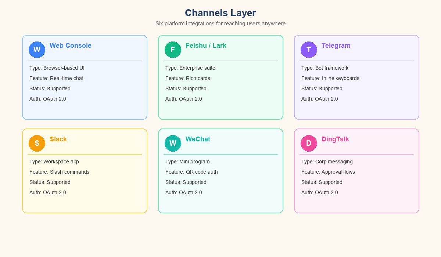Select 'Feature: QR code auth' text

pos(191,172)
